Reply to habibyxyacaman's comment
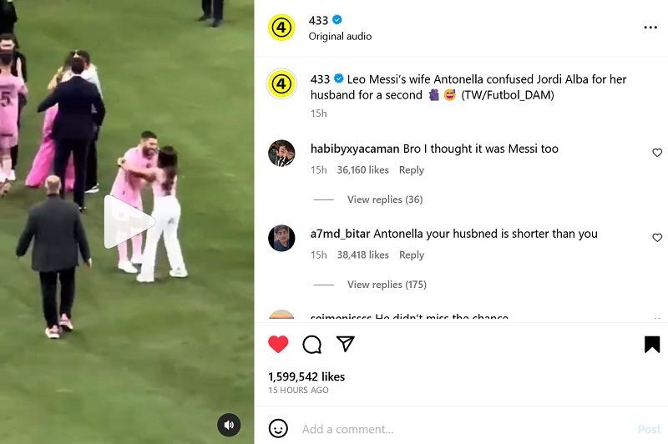Viewport: 668px width, 444px height. point(411,170)
